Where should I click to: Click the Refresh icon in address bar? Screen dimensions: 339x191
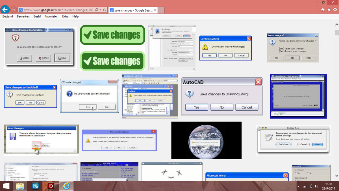tap(105, 10)
